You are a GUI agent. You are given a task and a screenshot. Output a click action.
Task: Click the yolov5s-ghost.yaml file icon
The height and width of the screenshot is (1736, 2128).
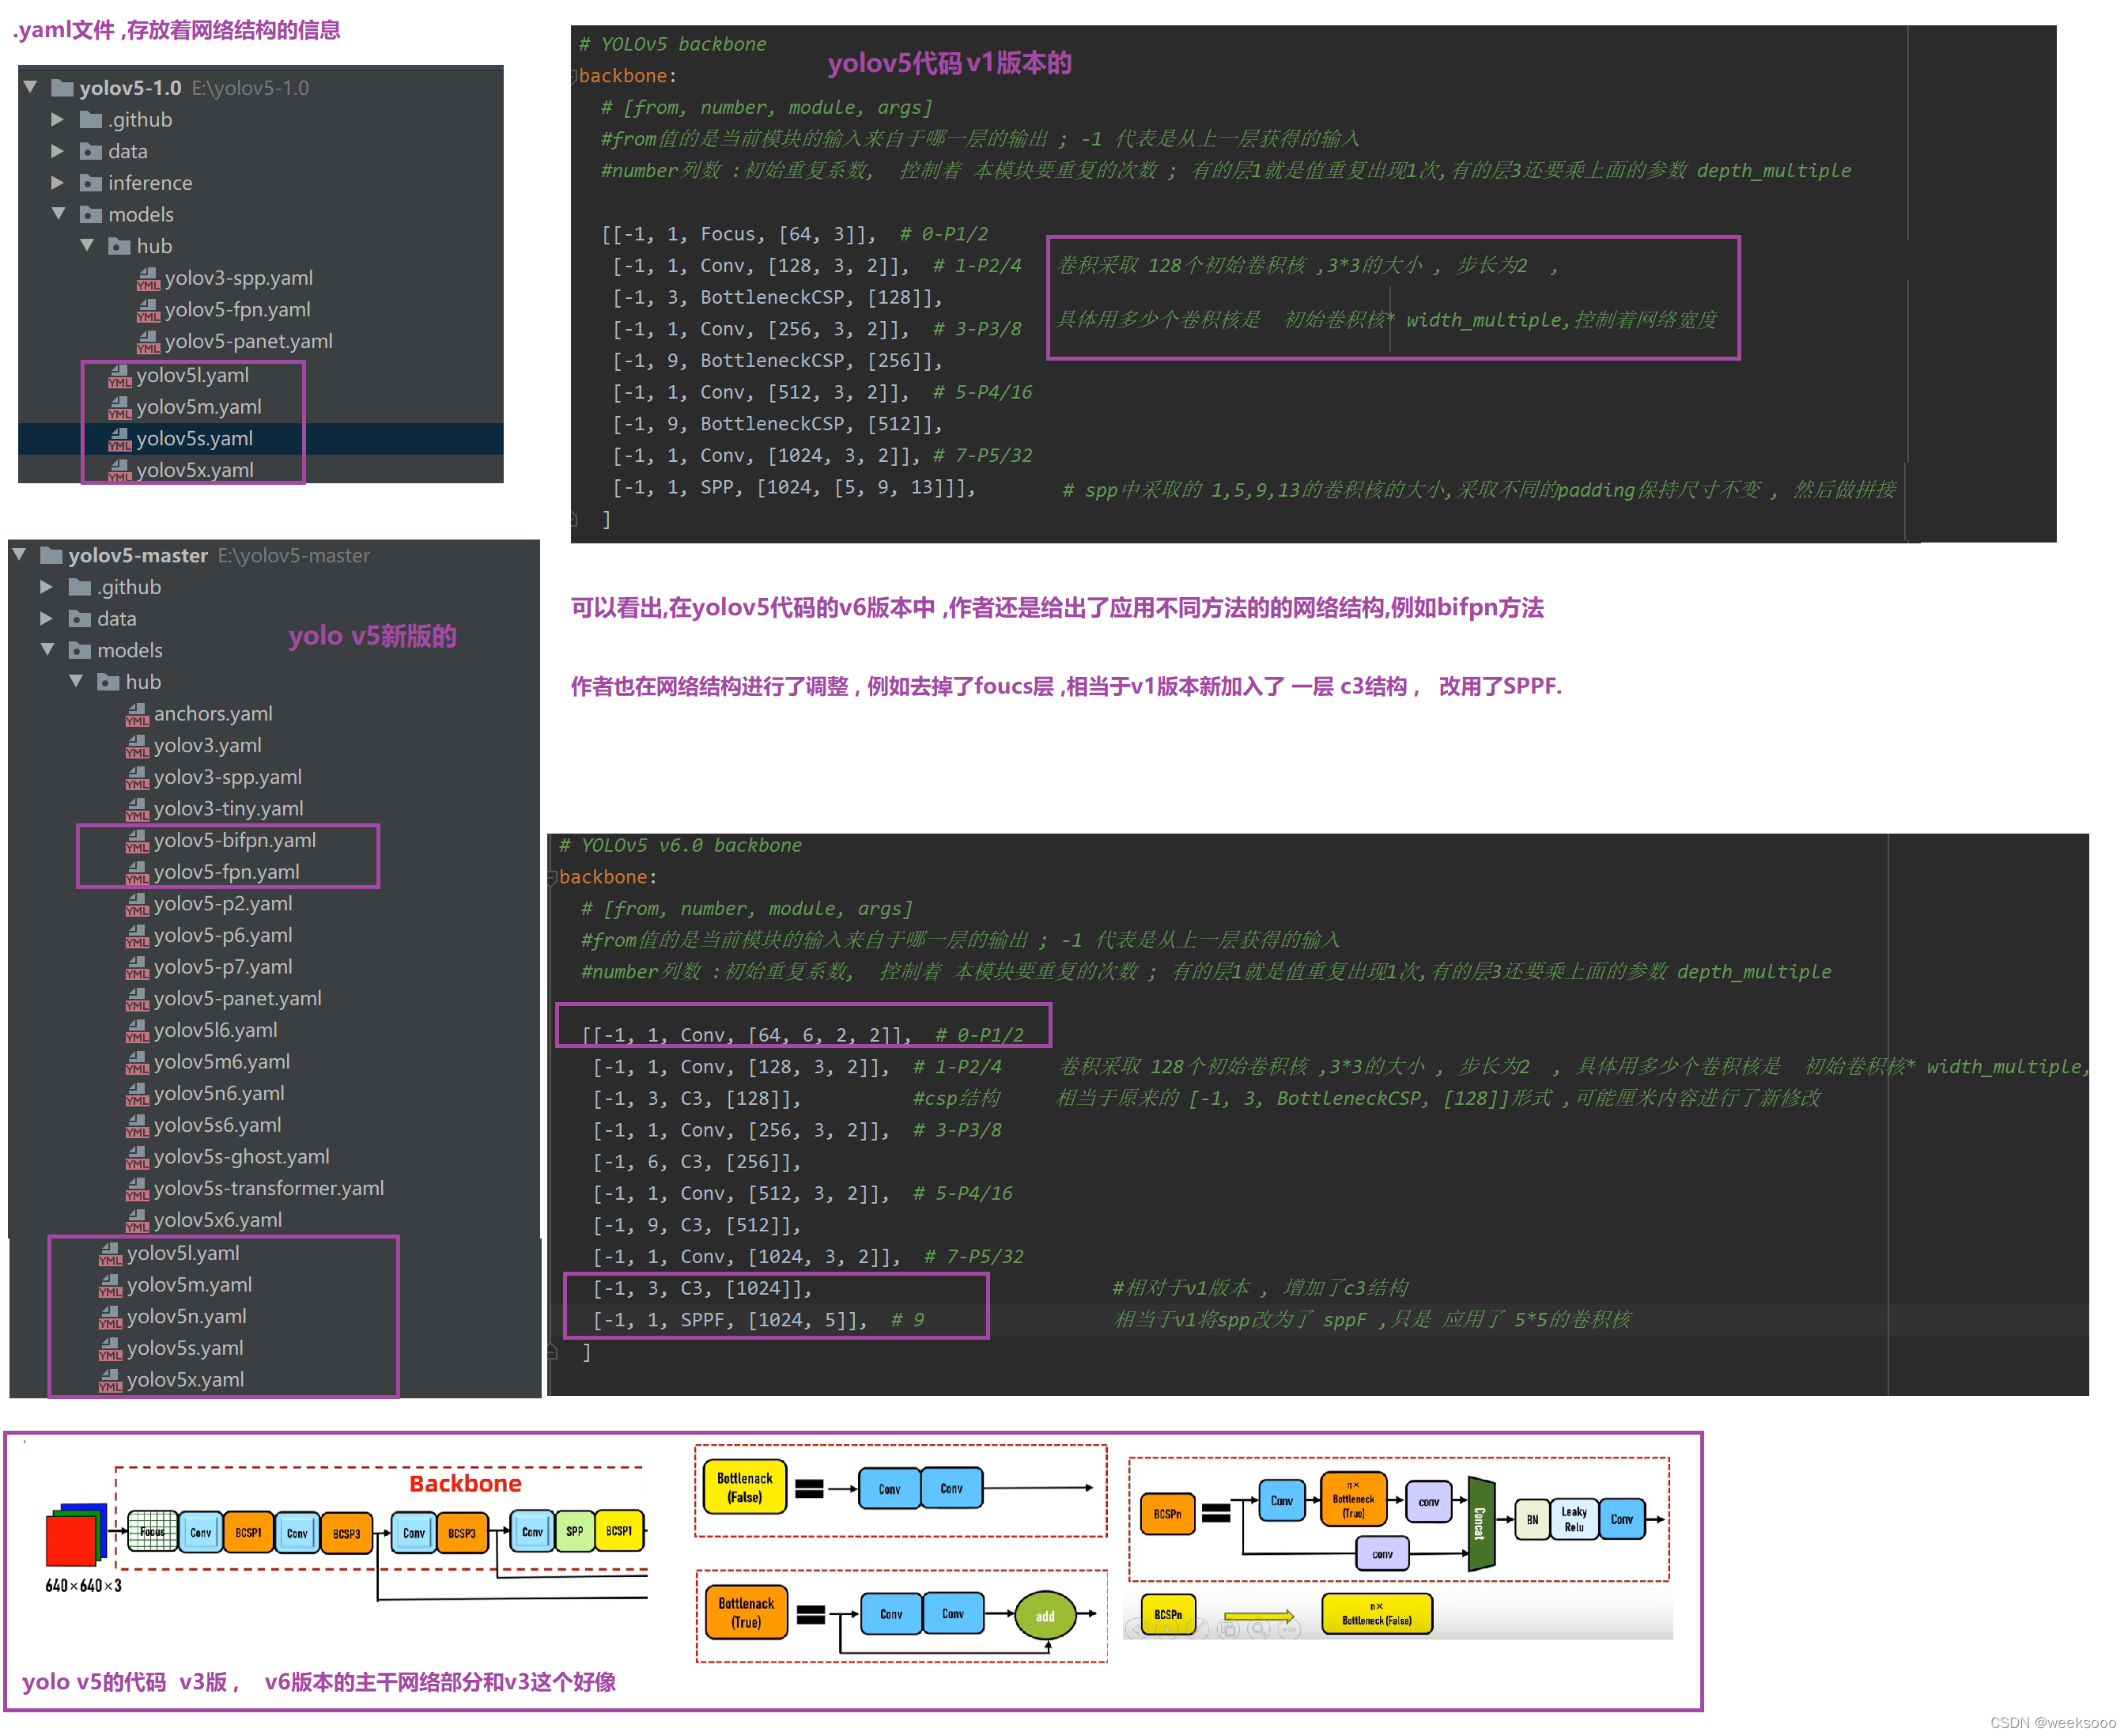pos(137,1158)
